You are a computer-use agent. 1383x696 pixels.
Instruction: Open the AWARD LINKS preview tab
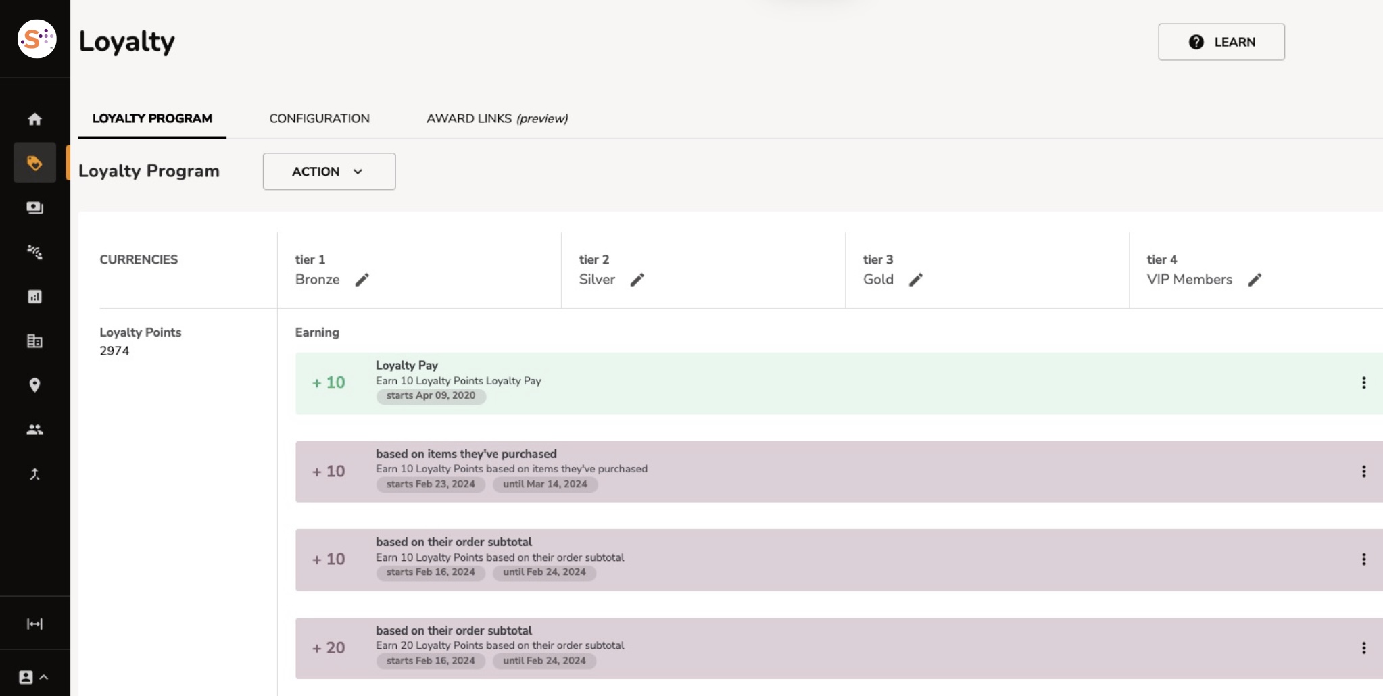[x=497, y=118]
